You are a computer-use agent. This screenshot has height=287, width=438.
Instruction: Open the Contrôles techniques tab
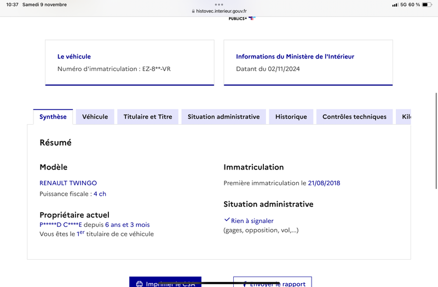[354, 116]
